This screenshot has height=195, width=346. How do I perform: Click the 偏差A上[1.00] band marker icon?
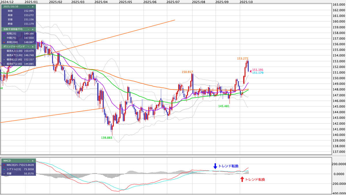click(x=4, y=51)
